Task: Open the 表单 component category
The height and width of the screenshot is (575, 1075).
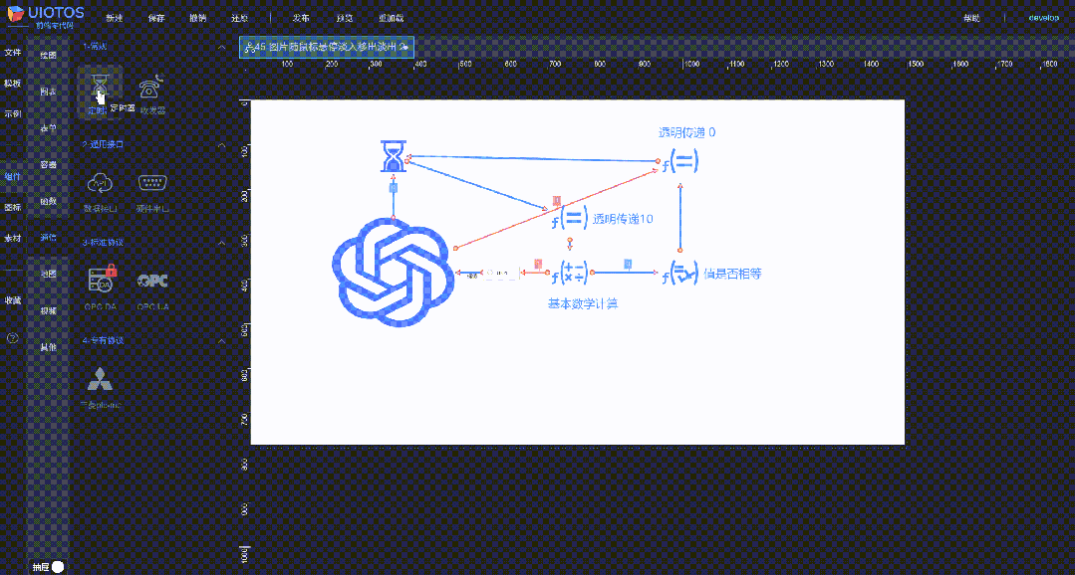Action: [48, 128]
